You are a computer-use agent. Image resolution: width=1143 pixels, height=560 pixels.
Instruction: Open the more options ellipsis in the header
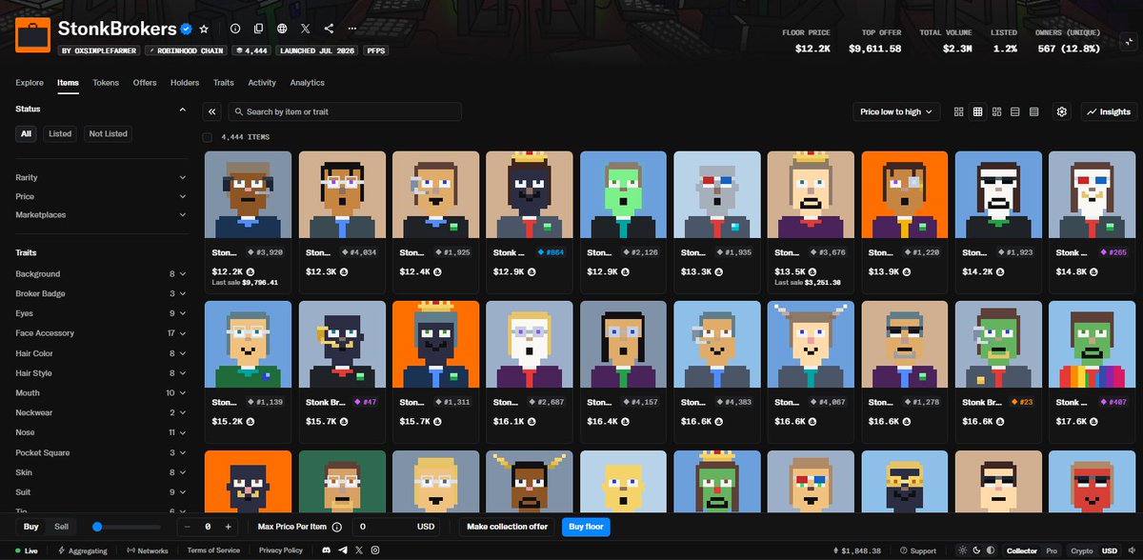(x=352, y=30)
